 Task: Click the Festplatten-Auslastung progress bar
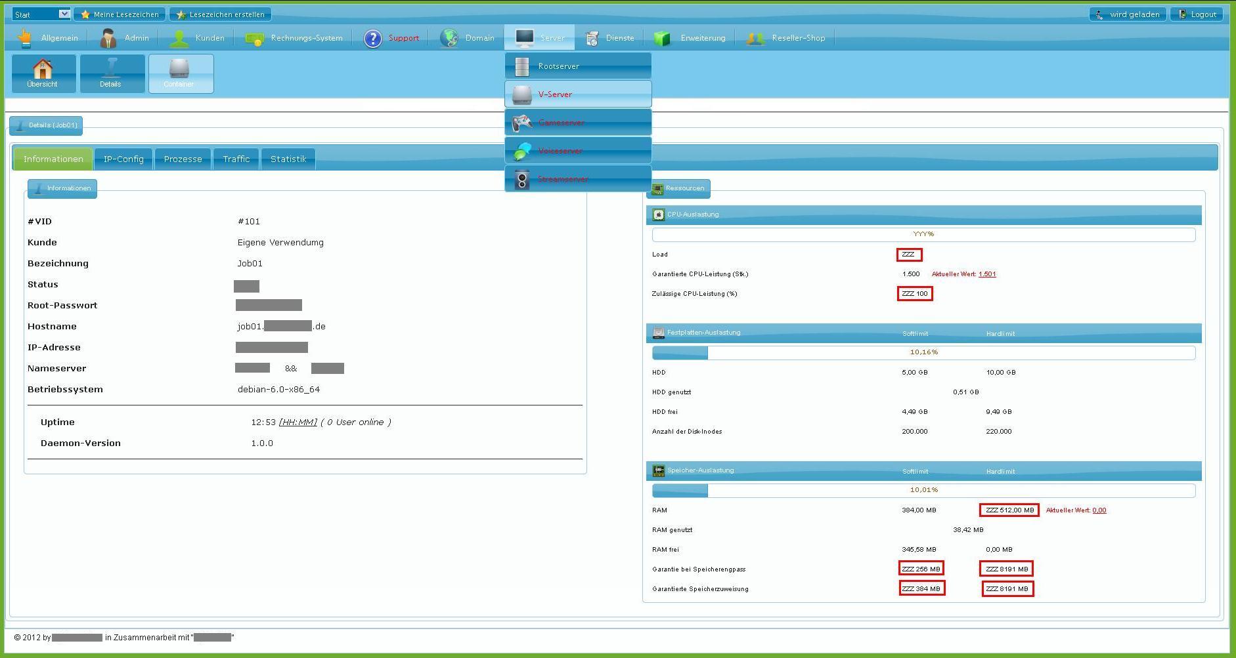tap(923, 352)
